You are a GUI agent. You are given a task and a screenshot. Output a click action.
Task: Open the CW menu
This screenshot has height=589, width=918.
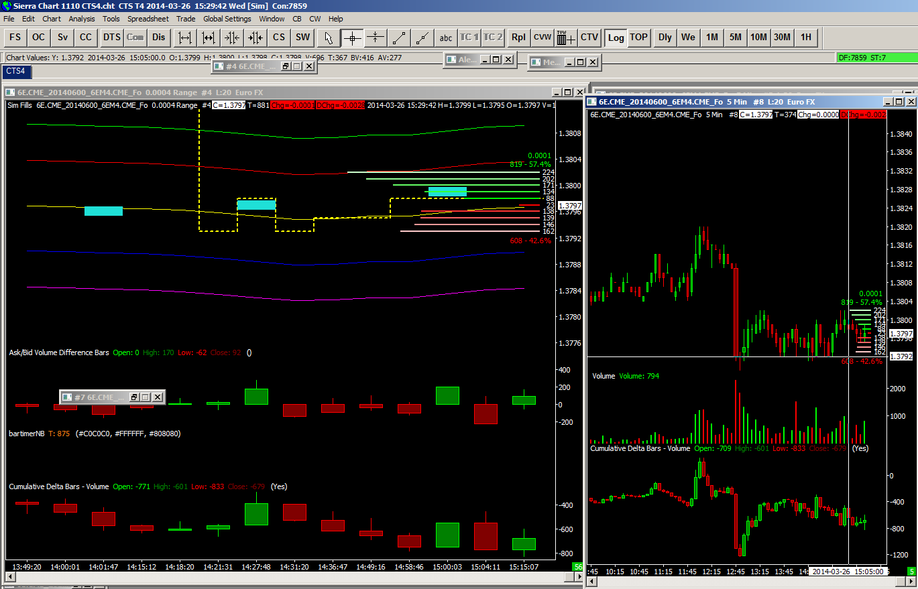coord(315,19)
